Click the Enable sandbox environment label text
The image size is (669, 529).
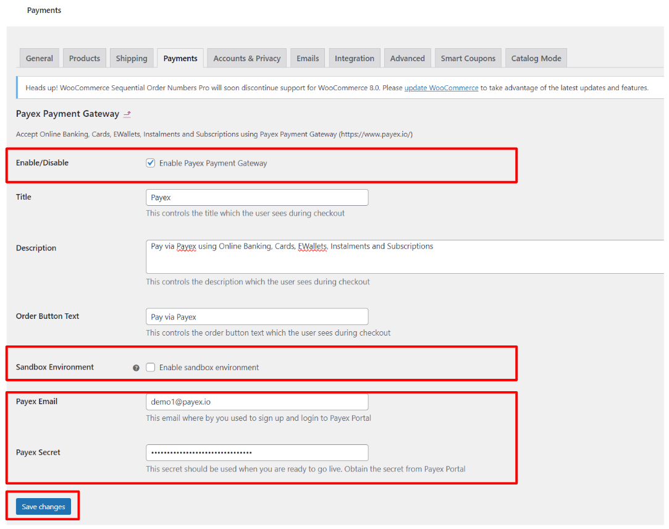point(209,368)
